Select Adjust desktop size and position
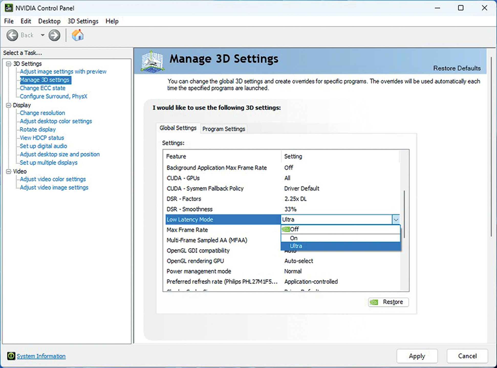The image size is (497, 368). tap(60, 154)
